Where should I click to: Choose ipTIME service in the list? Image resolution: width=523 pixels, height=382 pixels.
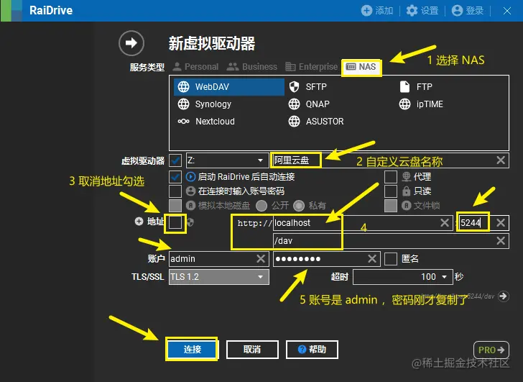click(421, 104)
